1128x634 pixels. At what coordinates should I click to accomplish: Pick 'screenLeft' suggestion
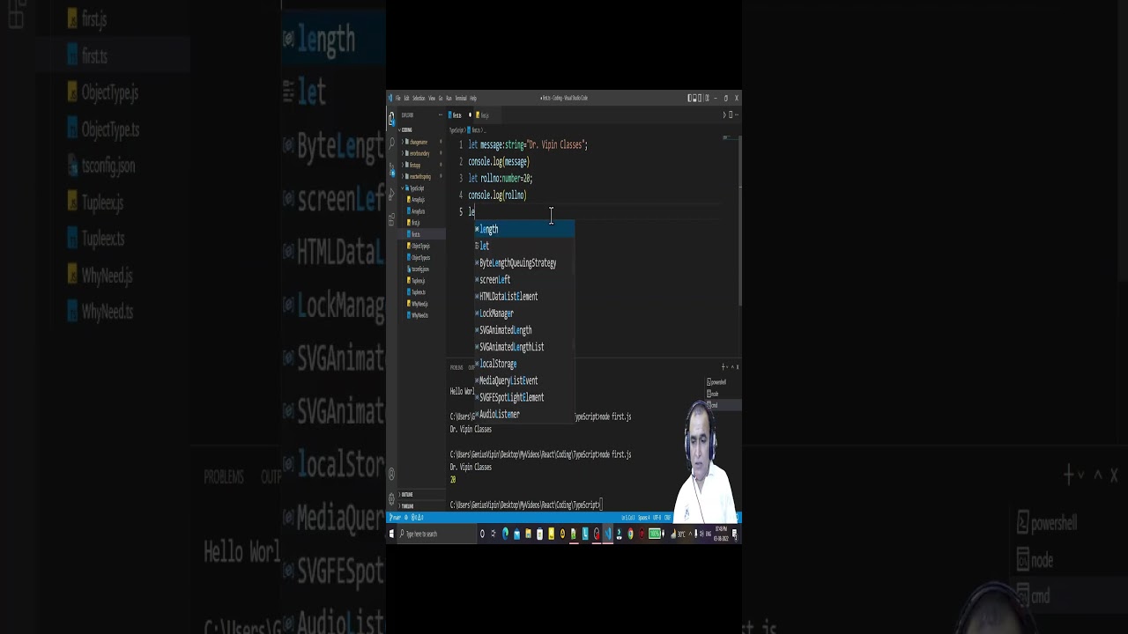[524, 279]
